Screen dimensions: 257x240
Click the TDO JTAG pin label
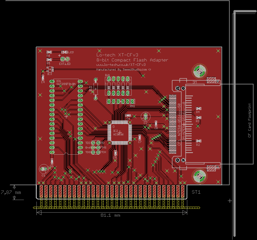coord(88,152)
